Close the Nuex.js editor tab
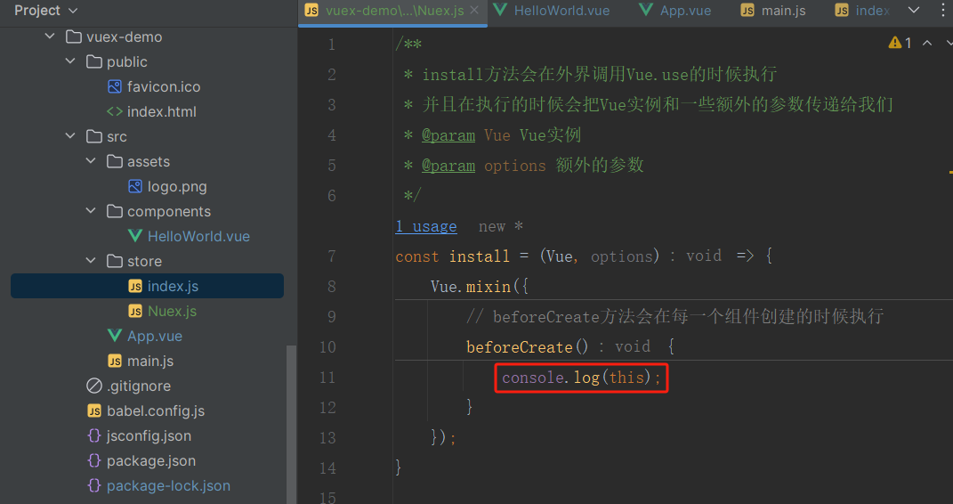The height and width of the screenshot is (504, 953). (474, 11)
